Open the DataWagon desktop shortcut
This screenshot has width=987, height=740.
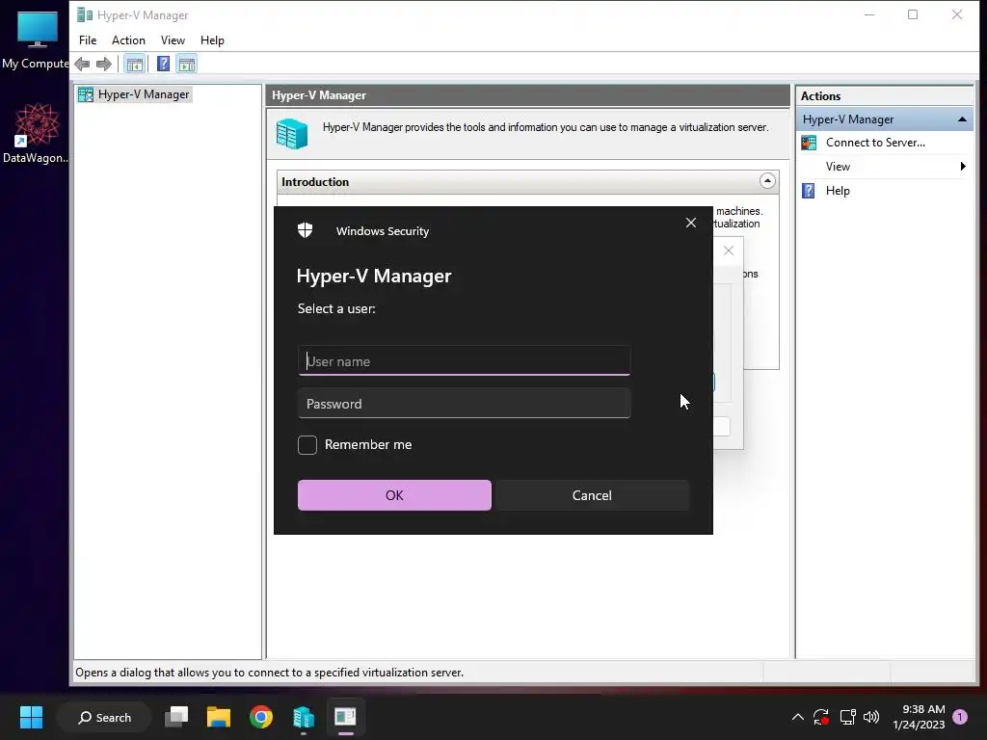click(37, 133)
